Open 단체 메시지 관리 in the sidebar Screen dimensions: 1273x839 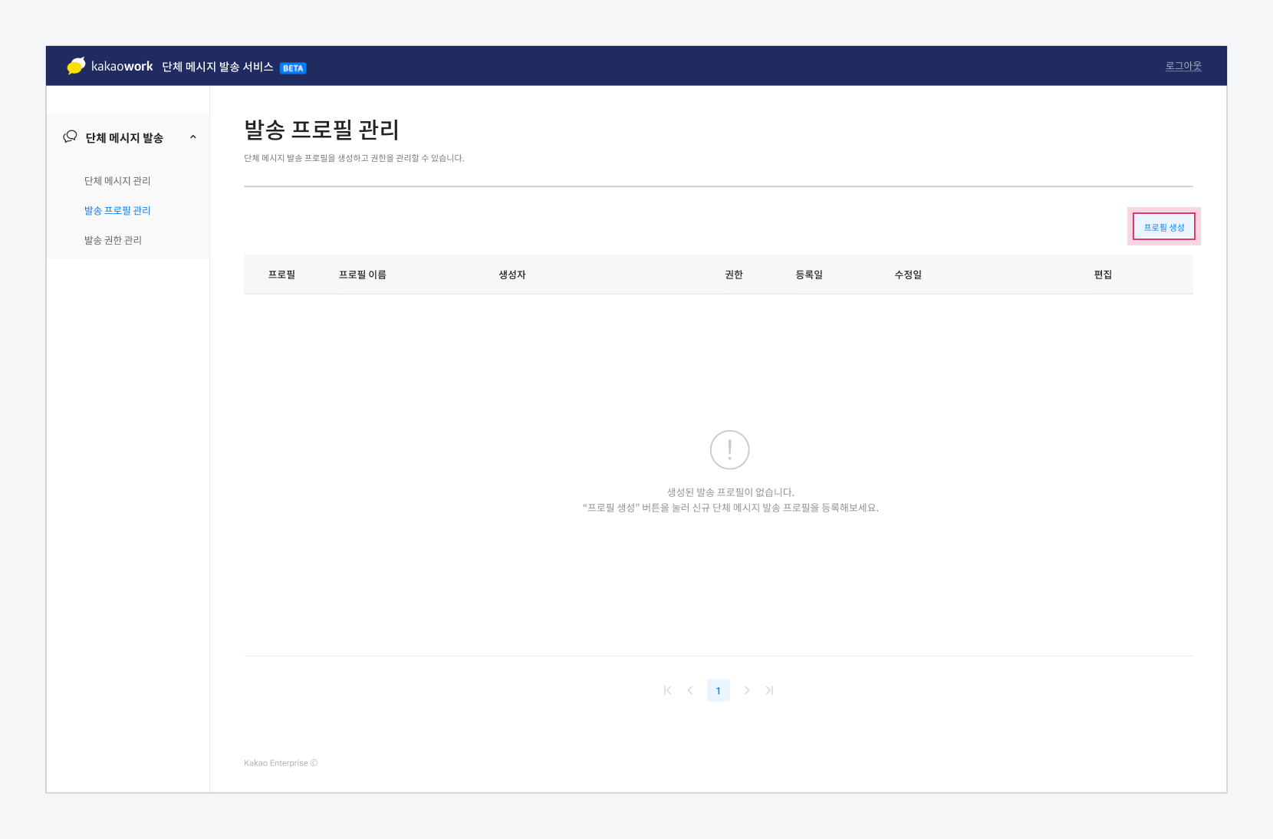[117, 181]
